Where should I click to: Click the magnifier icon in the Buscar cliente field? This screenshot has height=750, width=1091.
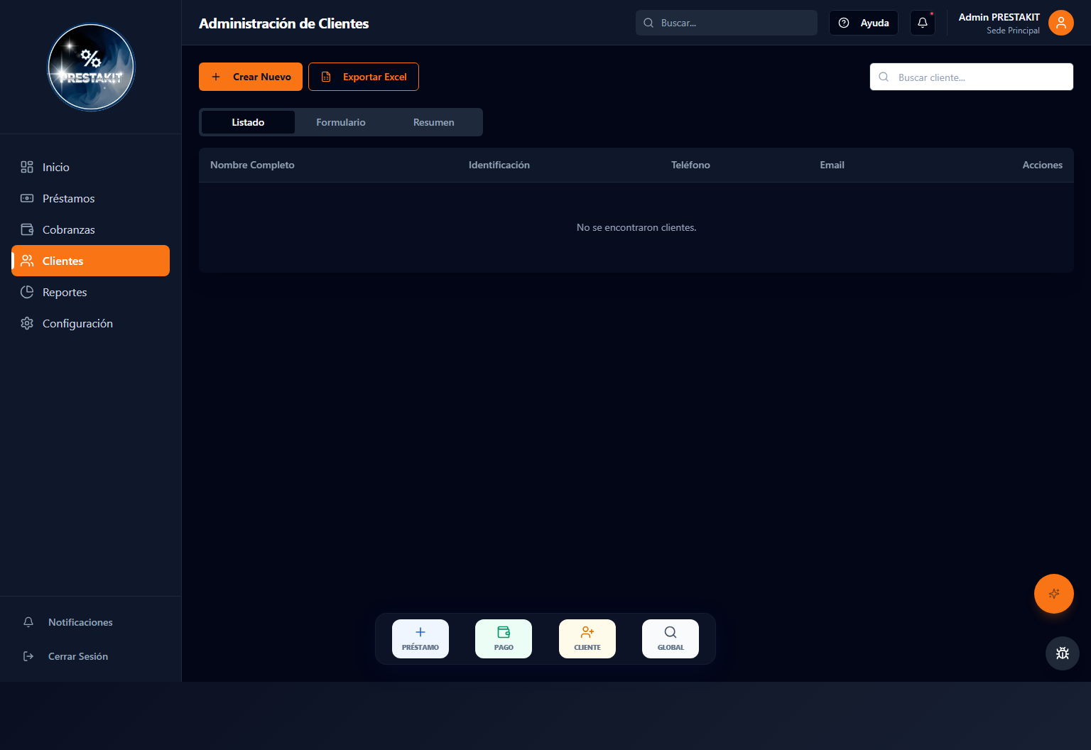(884, 77)
